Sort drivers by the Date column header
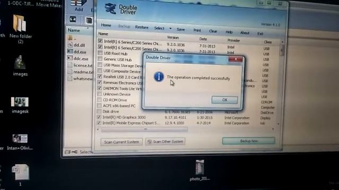The image size is (339, 190). [x=203, y=39]
